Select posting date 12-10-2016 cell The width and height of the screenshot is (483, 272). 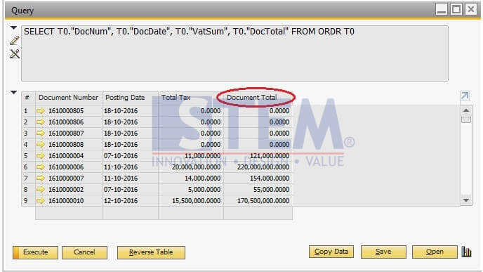(130, 201)
